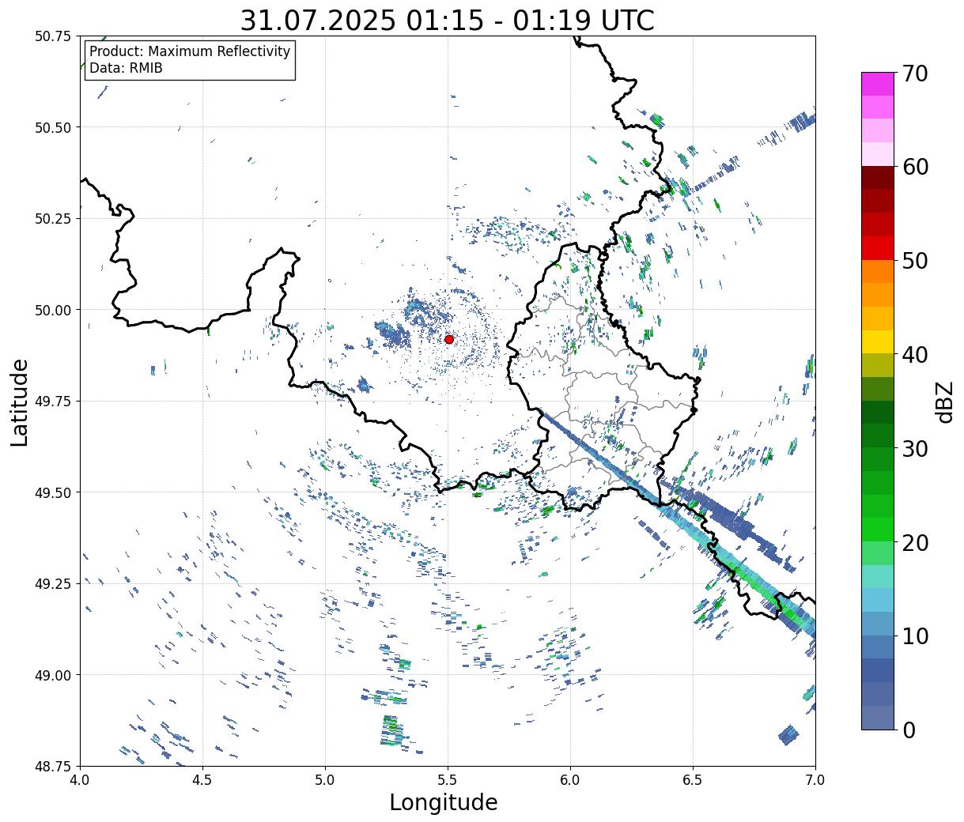Click latitude tick label 48.75
964x822 pixels.
(53, 767)
